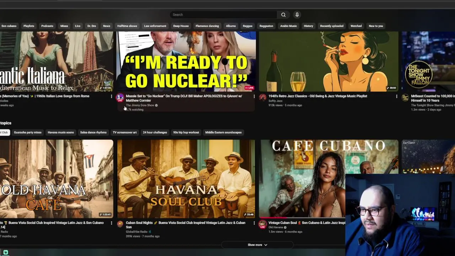This screenshot has width=455, height=256.
Task: Open the La Clave video thumbnail
Action: 428,156
